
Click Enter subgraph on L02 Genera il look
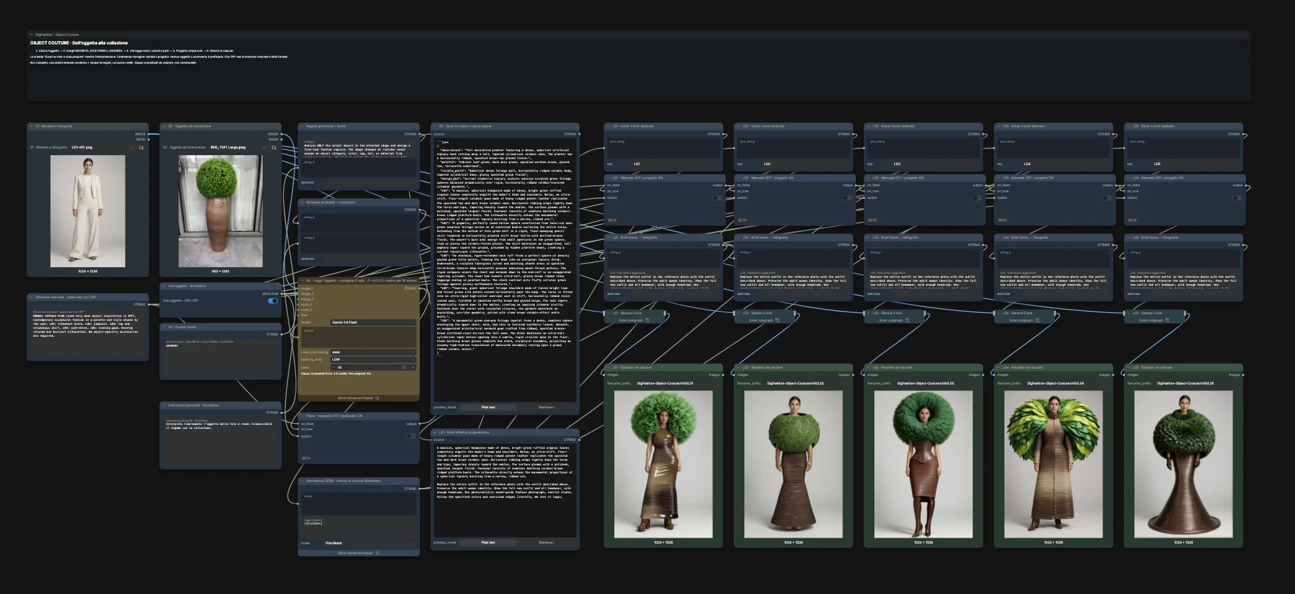click(764, 320)
